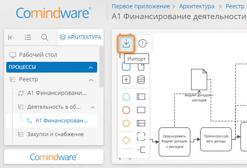Select the red end event circle

(126, 110)
